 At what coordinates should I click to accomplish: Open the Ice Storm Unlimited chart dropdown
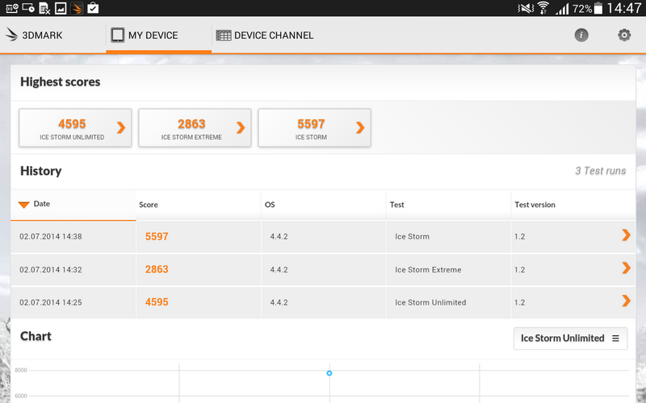tap(570, 339)
